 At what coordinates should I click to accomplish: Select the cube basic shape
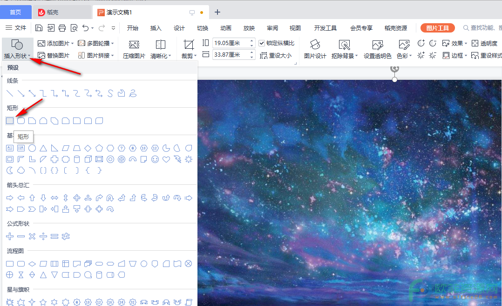[88, 159]
